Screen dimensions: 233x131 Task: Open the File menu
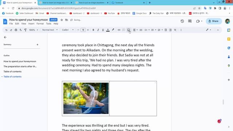pos(11,24)
